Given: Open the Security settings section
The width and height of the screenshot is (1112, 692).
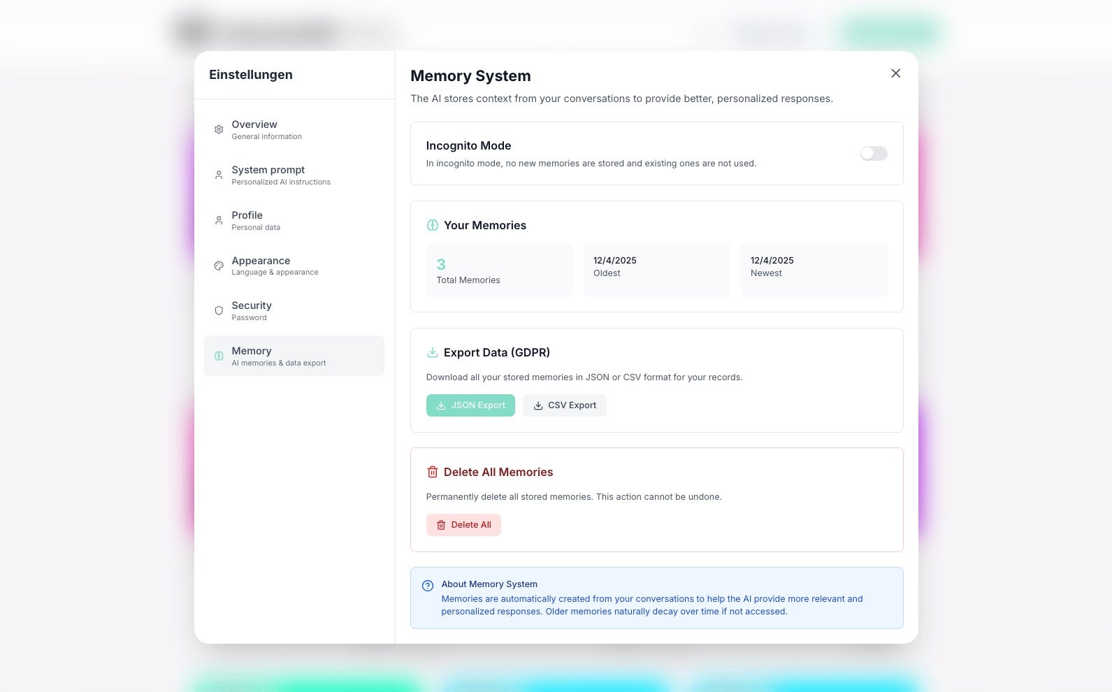Looking at the screenshot, I should [294, 310].
